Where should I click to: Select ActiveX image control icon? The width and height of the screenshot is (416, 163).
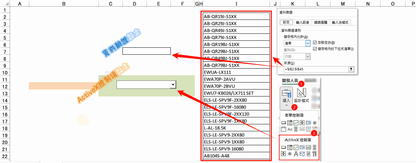pyautogui.click(x=302, y=154)
